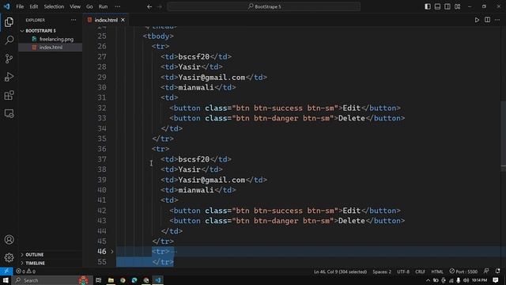Open Task View on taskbar

(x=98, y=280)
